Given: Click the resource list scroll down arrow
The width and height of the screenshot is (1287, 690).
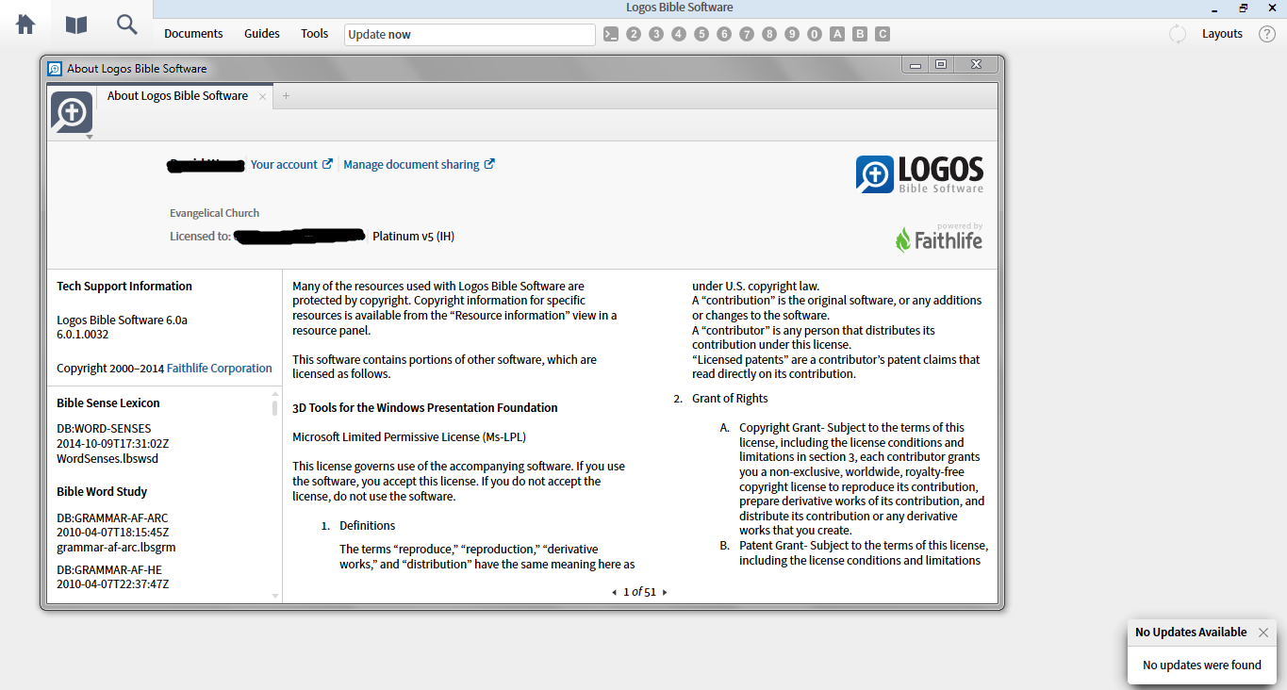Looking at the screenshot, I should pyautogui.click(x=275, y=596).
